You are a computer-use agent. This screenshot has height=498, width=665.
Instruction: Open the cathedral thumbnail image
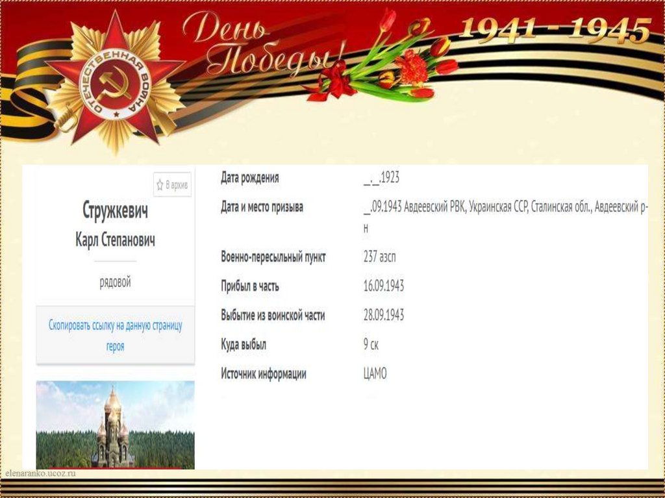point(116,425)
